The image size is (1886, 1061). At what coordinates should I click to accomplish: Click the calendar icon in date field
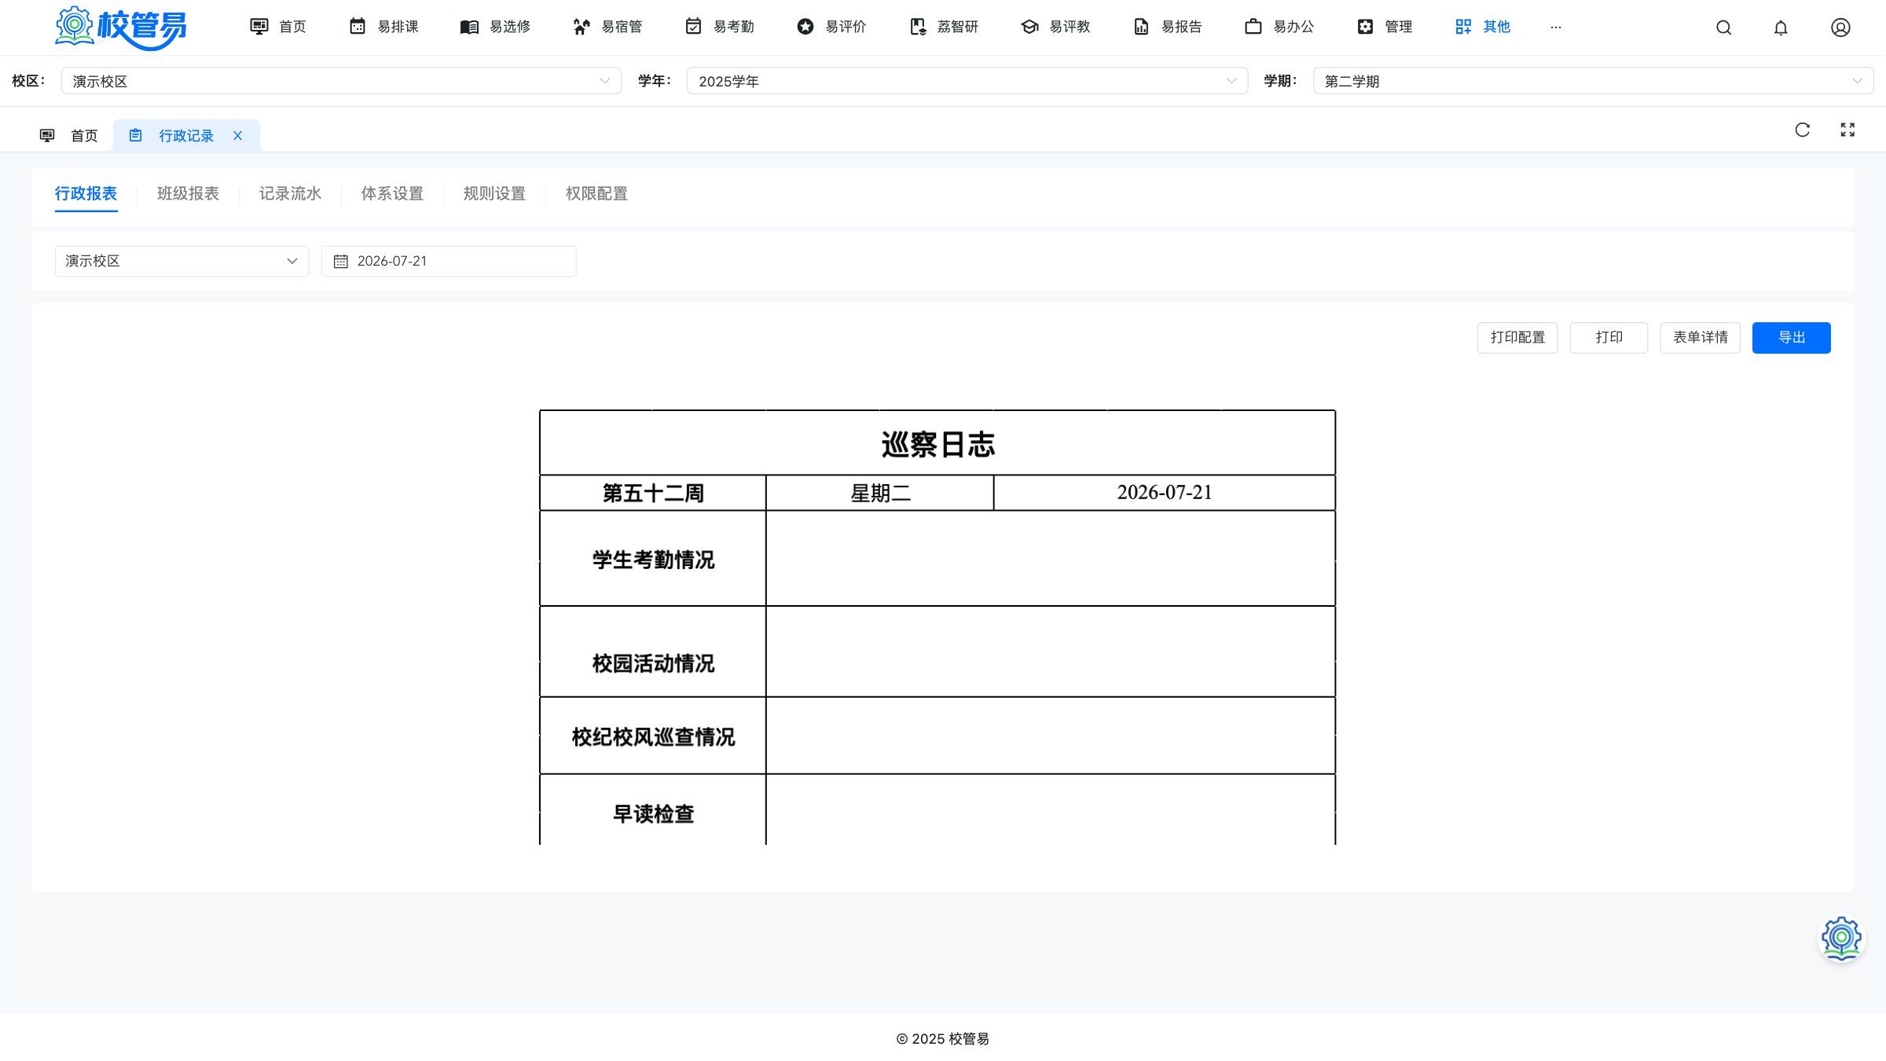click(340, 262)
